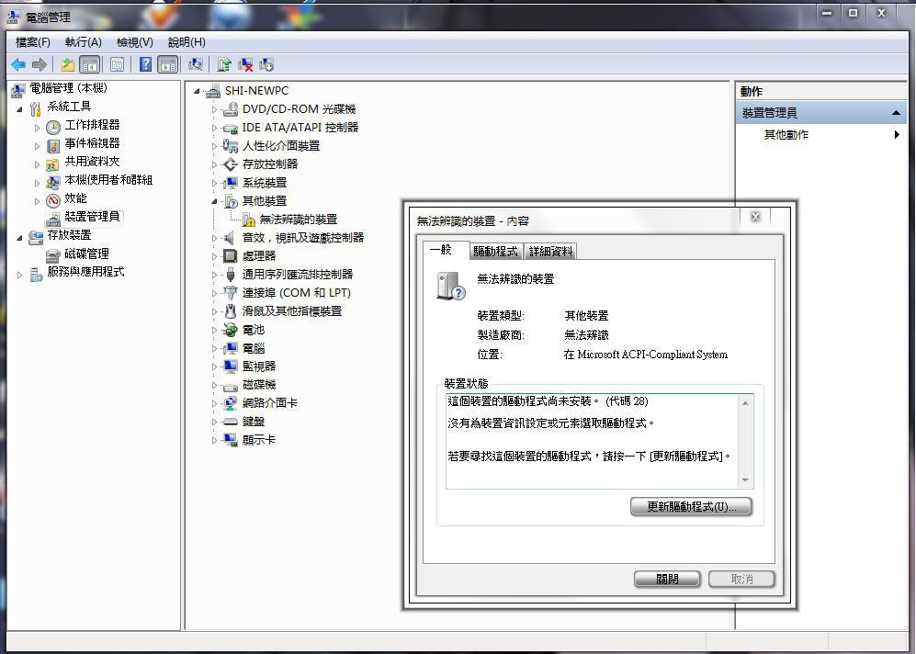Click the 處理器 processor icon

coord(231,255)
